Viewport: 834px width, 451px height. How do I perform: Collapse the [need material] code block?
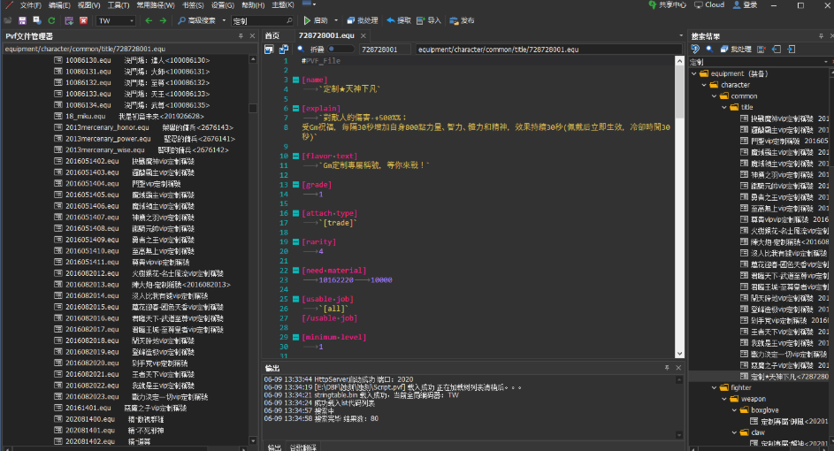295,271
